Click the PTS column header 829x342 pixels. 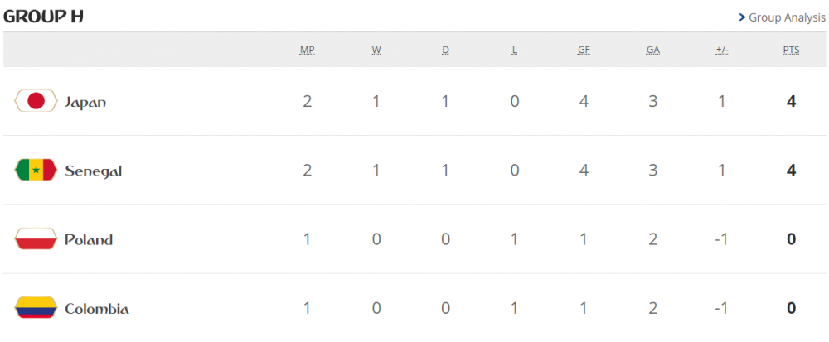[791, 50]
